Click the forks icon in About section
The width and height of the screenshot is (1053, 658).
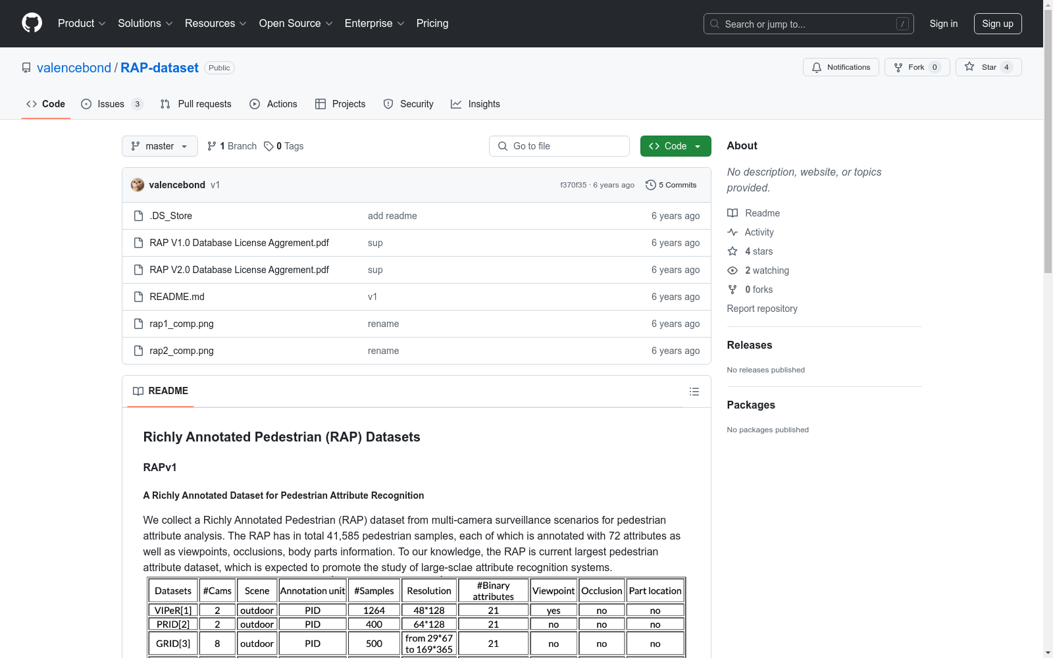pos(732,290)
